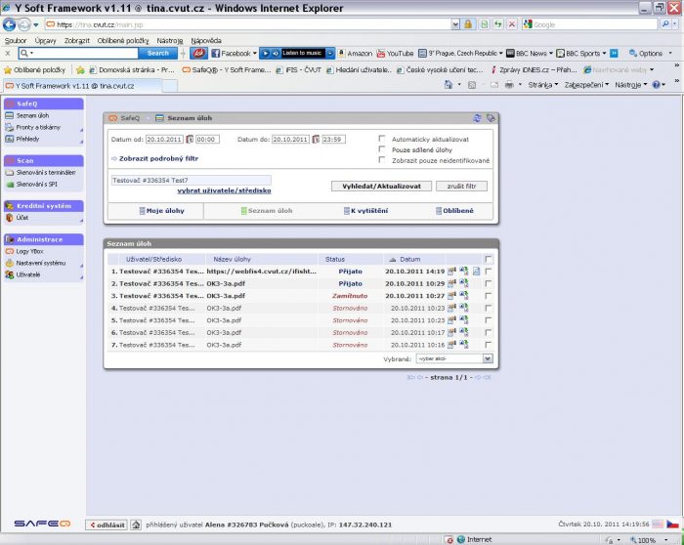
Task: Check Pouze sdílené úlohy
Action: (x=382, y=149)
